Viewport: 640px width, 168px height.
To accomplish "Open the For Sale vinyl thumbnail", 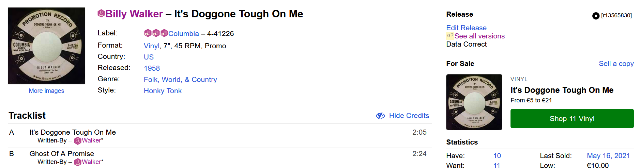I will [x=474, y=102].
